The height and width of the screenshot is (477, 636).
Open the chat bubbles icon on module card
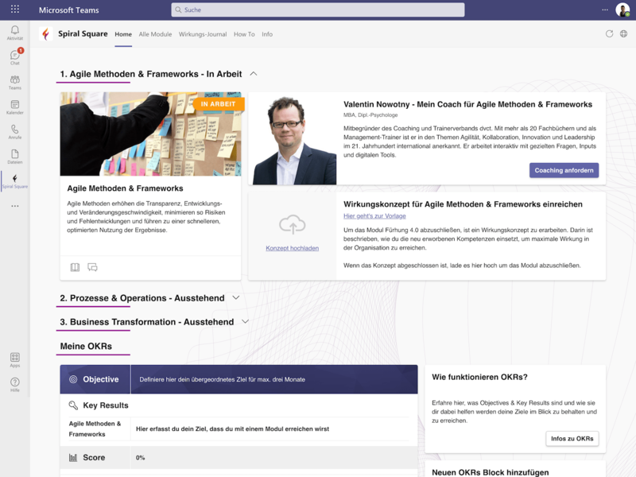click(92, 267)
